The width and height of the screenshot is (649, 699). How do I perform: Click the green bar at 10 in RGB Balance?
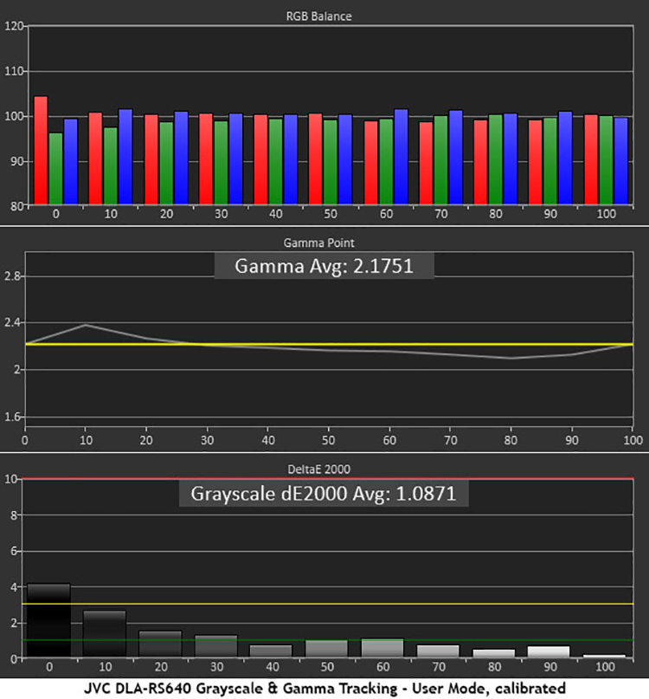110,166
